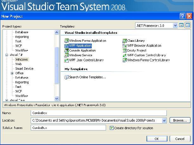Click the Class Library template icon

[x=125, y=41]
